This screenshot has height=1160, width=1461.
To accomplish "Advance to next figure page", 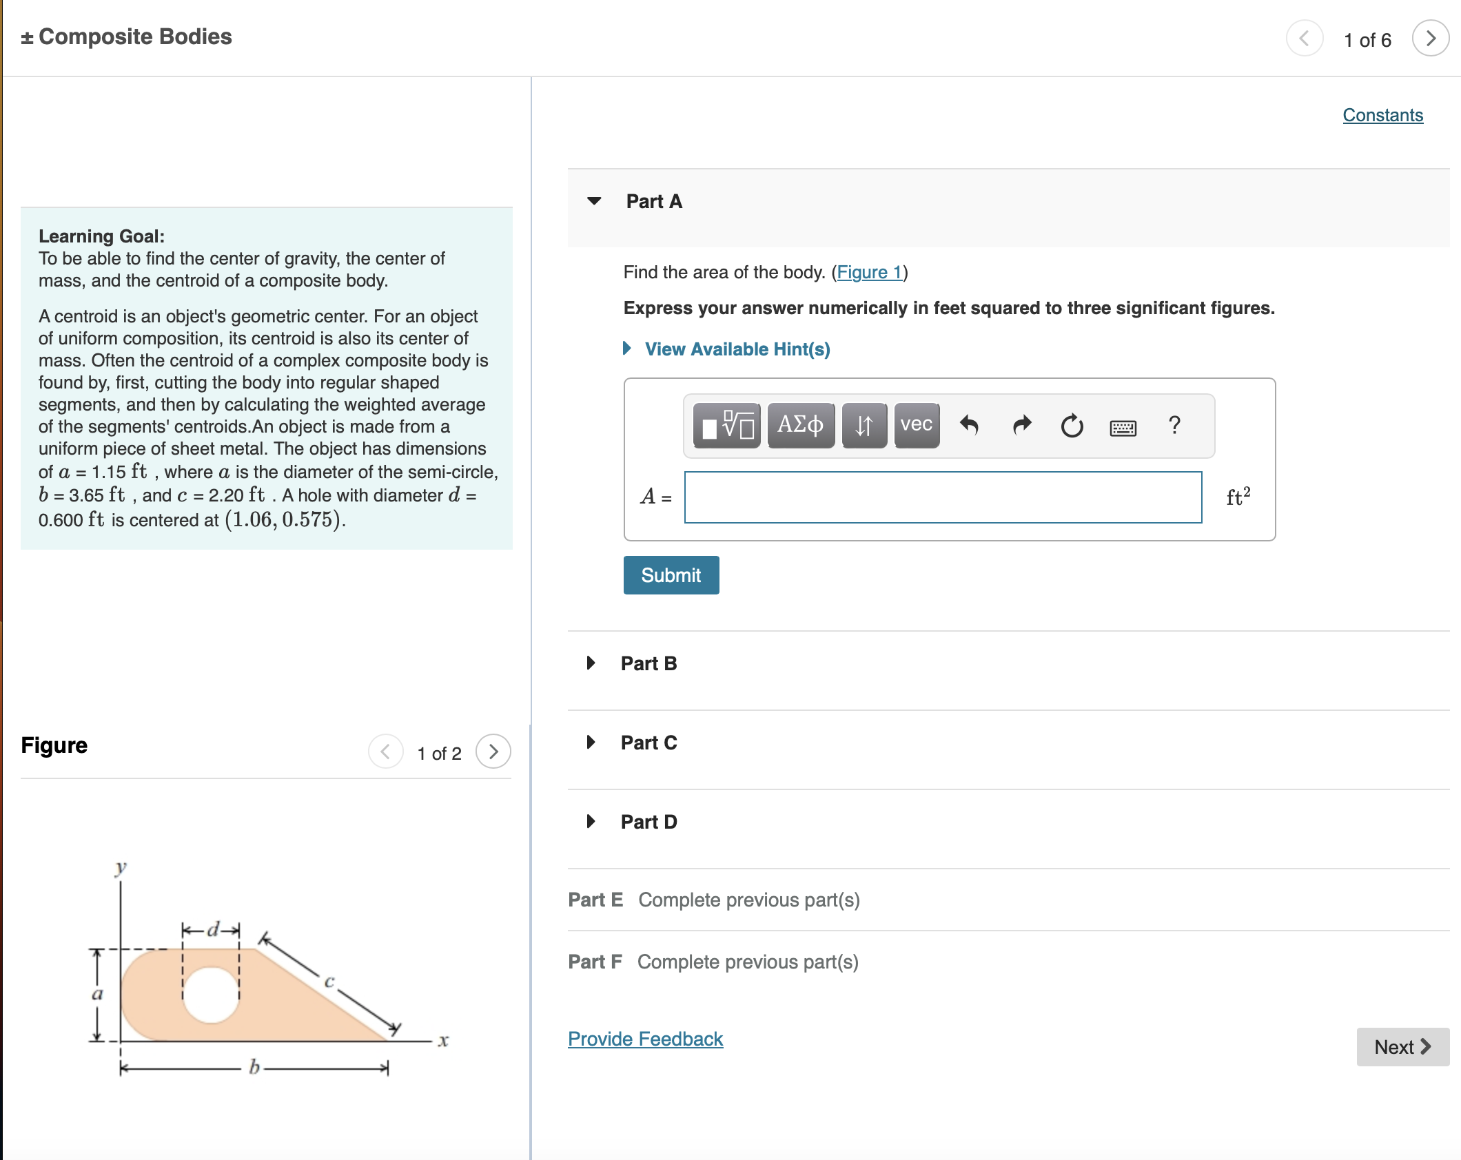I will [x=492, y=752].
